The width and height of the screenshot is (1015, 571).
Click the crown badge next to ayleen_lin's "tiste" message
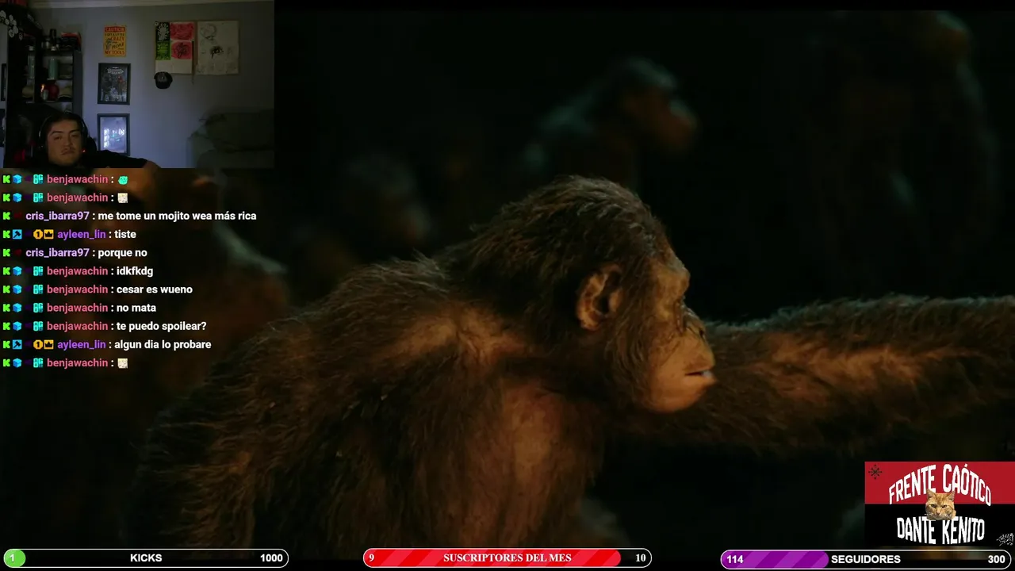(48, 235)
